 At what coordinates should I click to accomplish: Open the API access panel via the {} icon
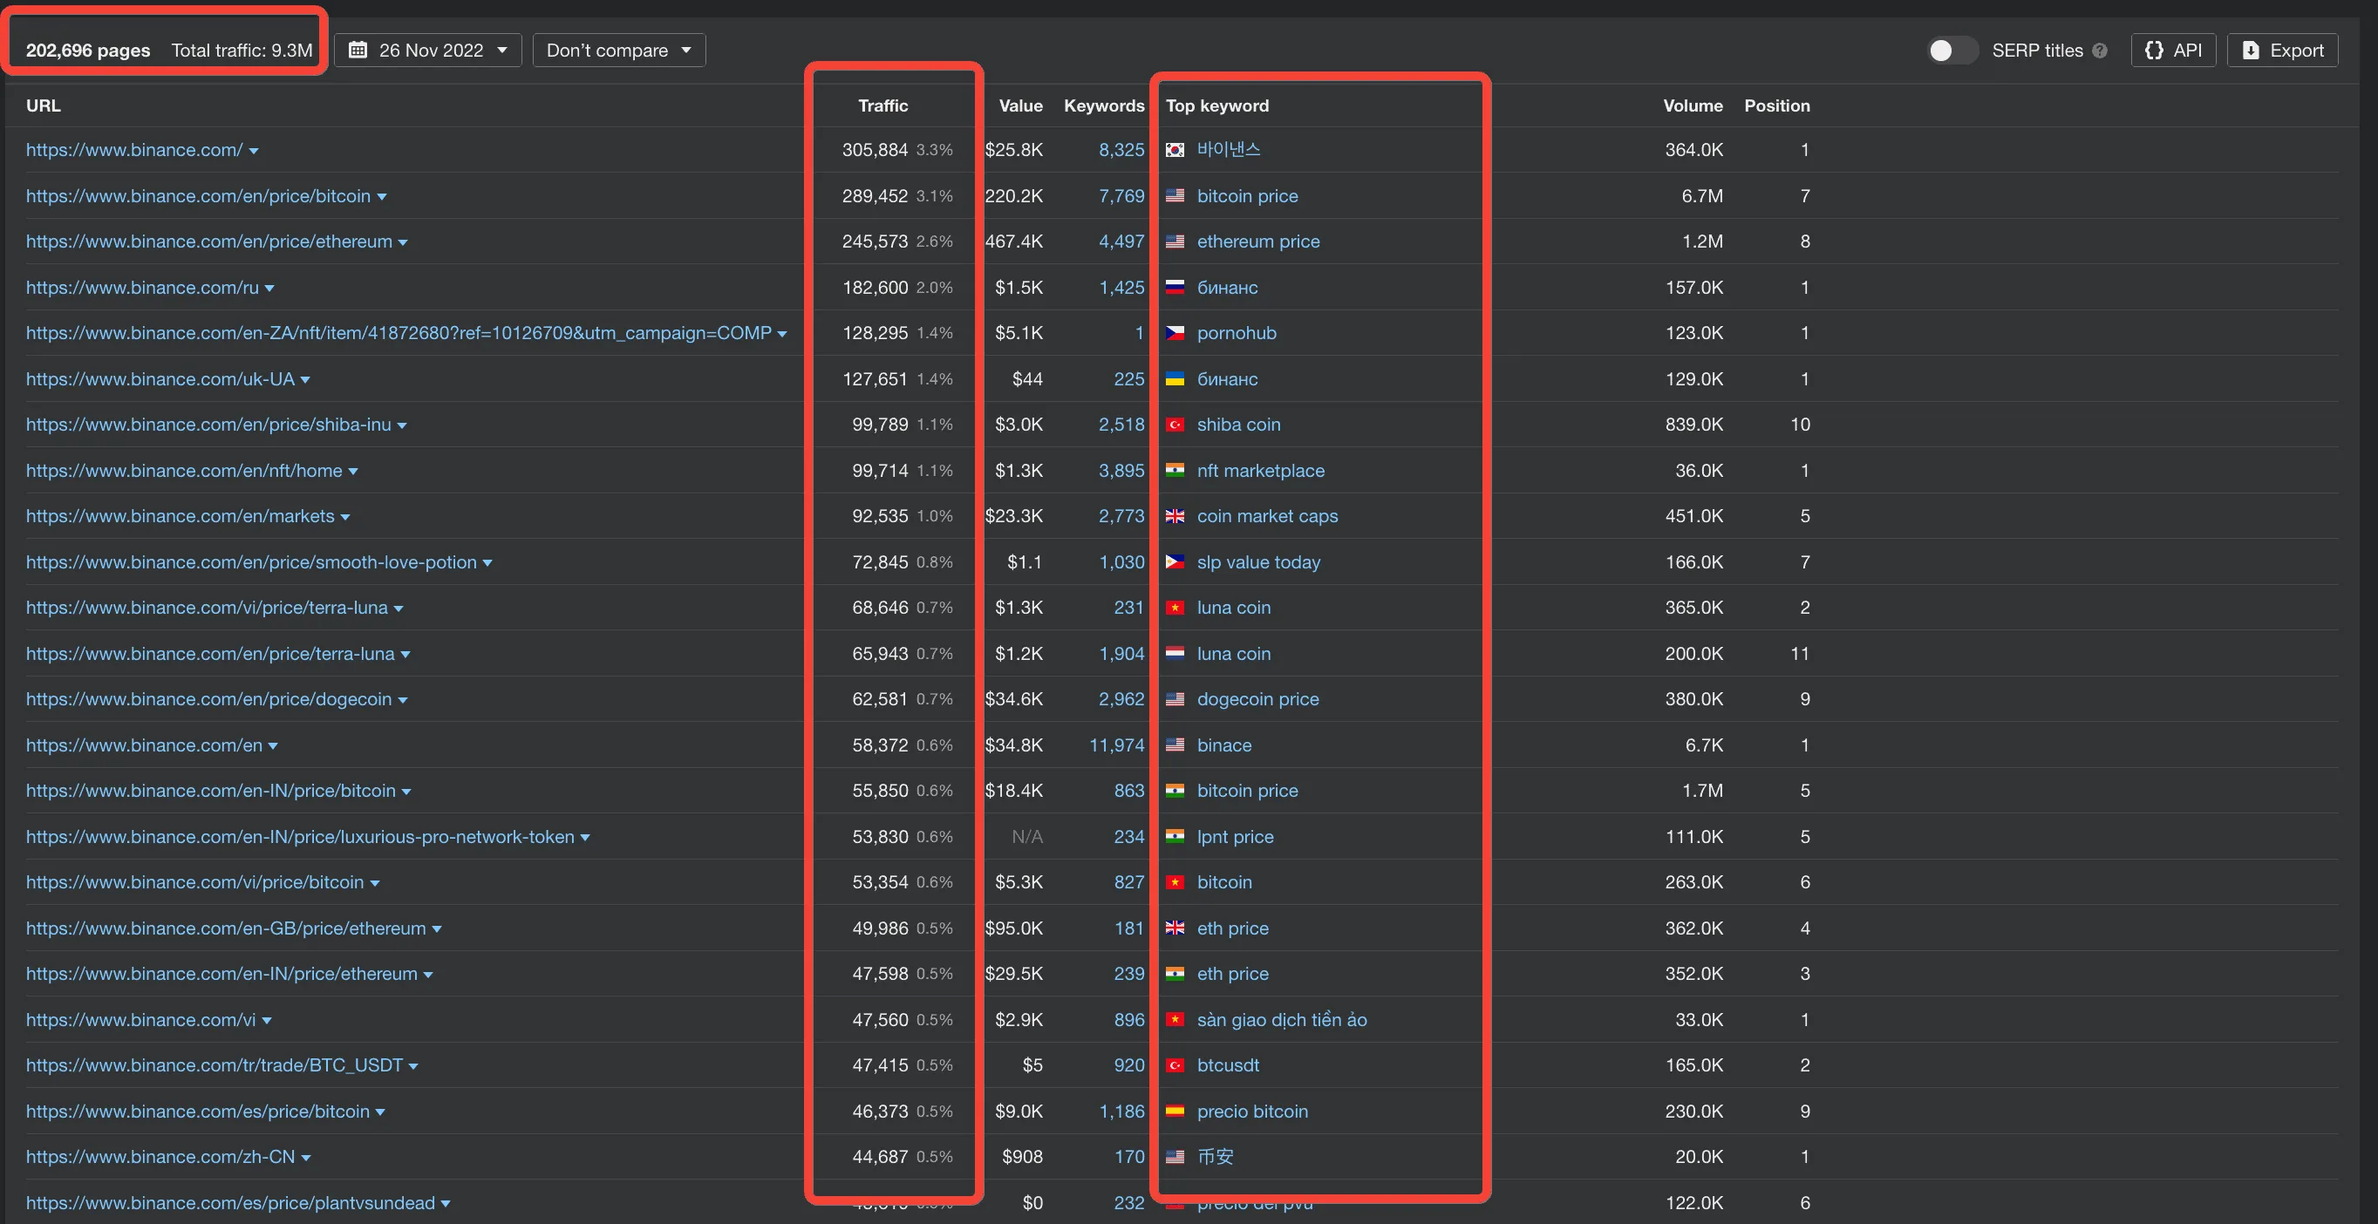tap(2153, 50)
